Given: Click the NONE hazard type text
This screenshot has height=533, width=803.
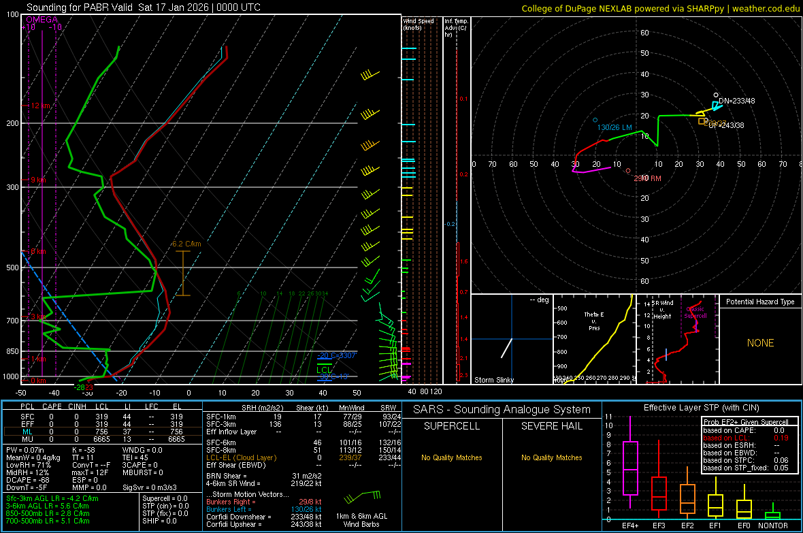Looking at the screenshot, I should (760, 343).
